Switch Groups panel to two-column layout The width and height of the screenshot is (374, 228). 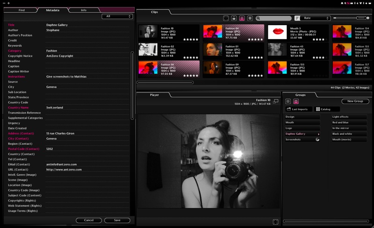296,101
